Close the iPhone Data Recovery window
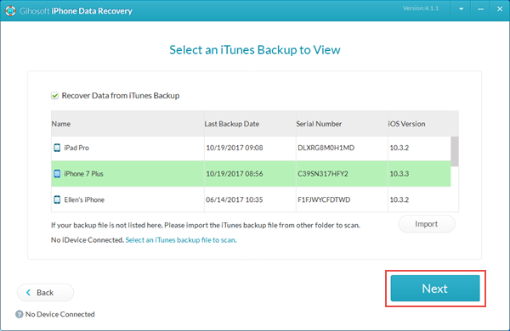The height and width of the screenshot is (331, 510). [500, 9]
